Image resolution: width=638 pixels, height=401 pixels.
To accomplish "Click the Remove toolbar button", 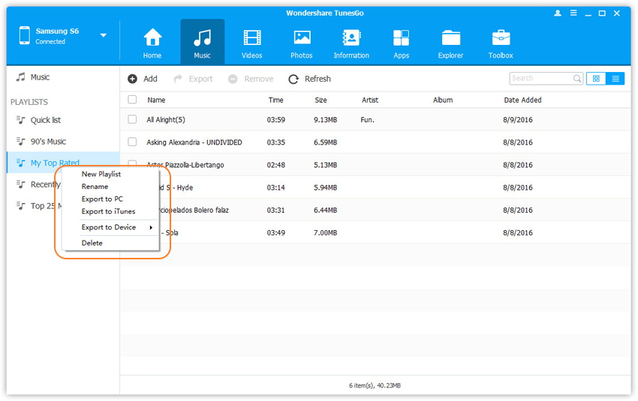I will pos(251,79).
